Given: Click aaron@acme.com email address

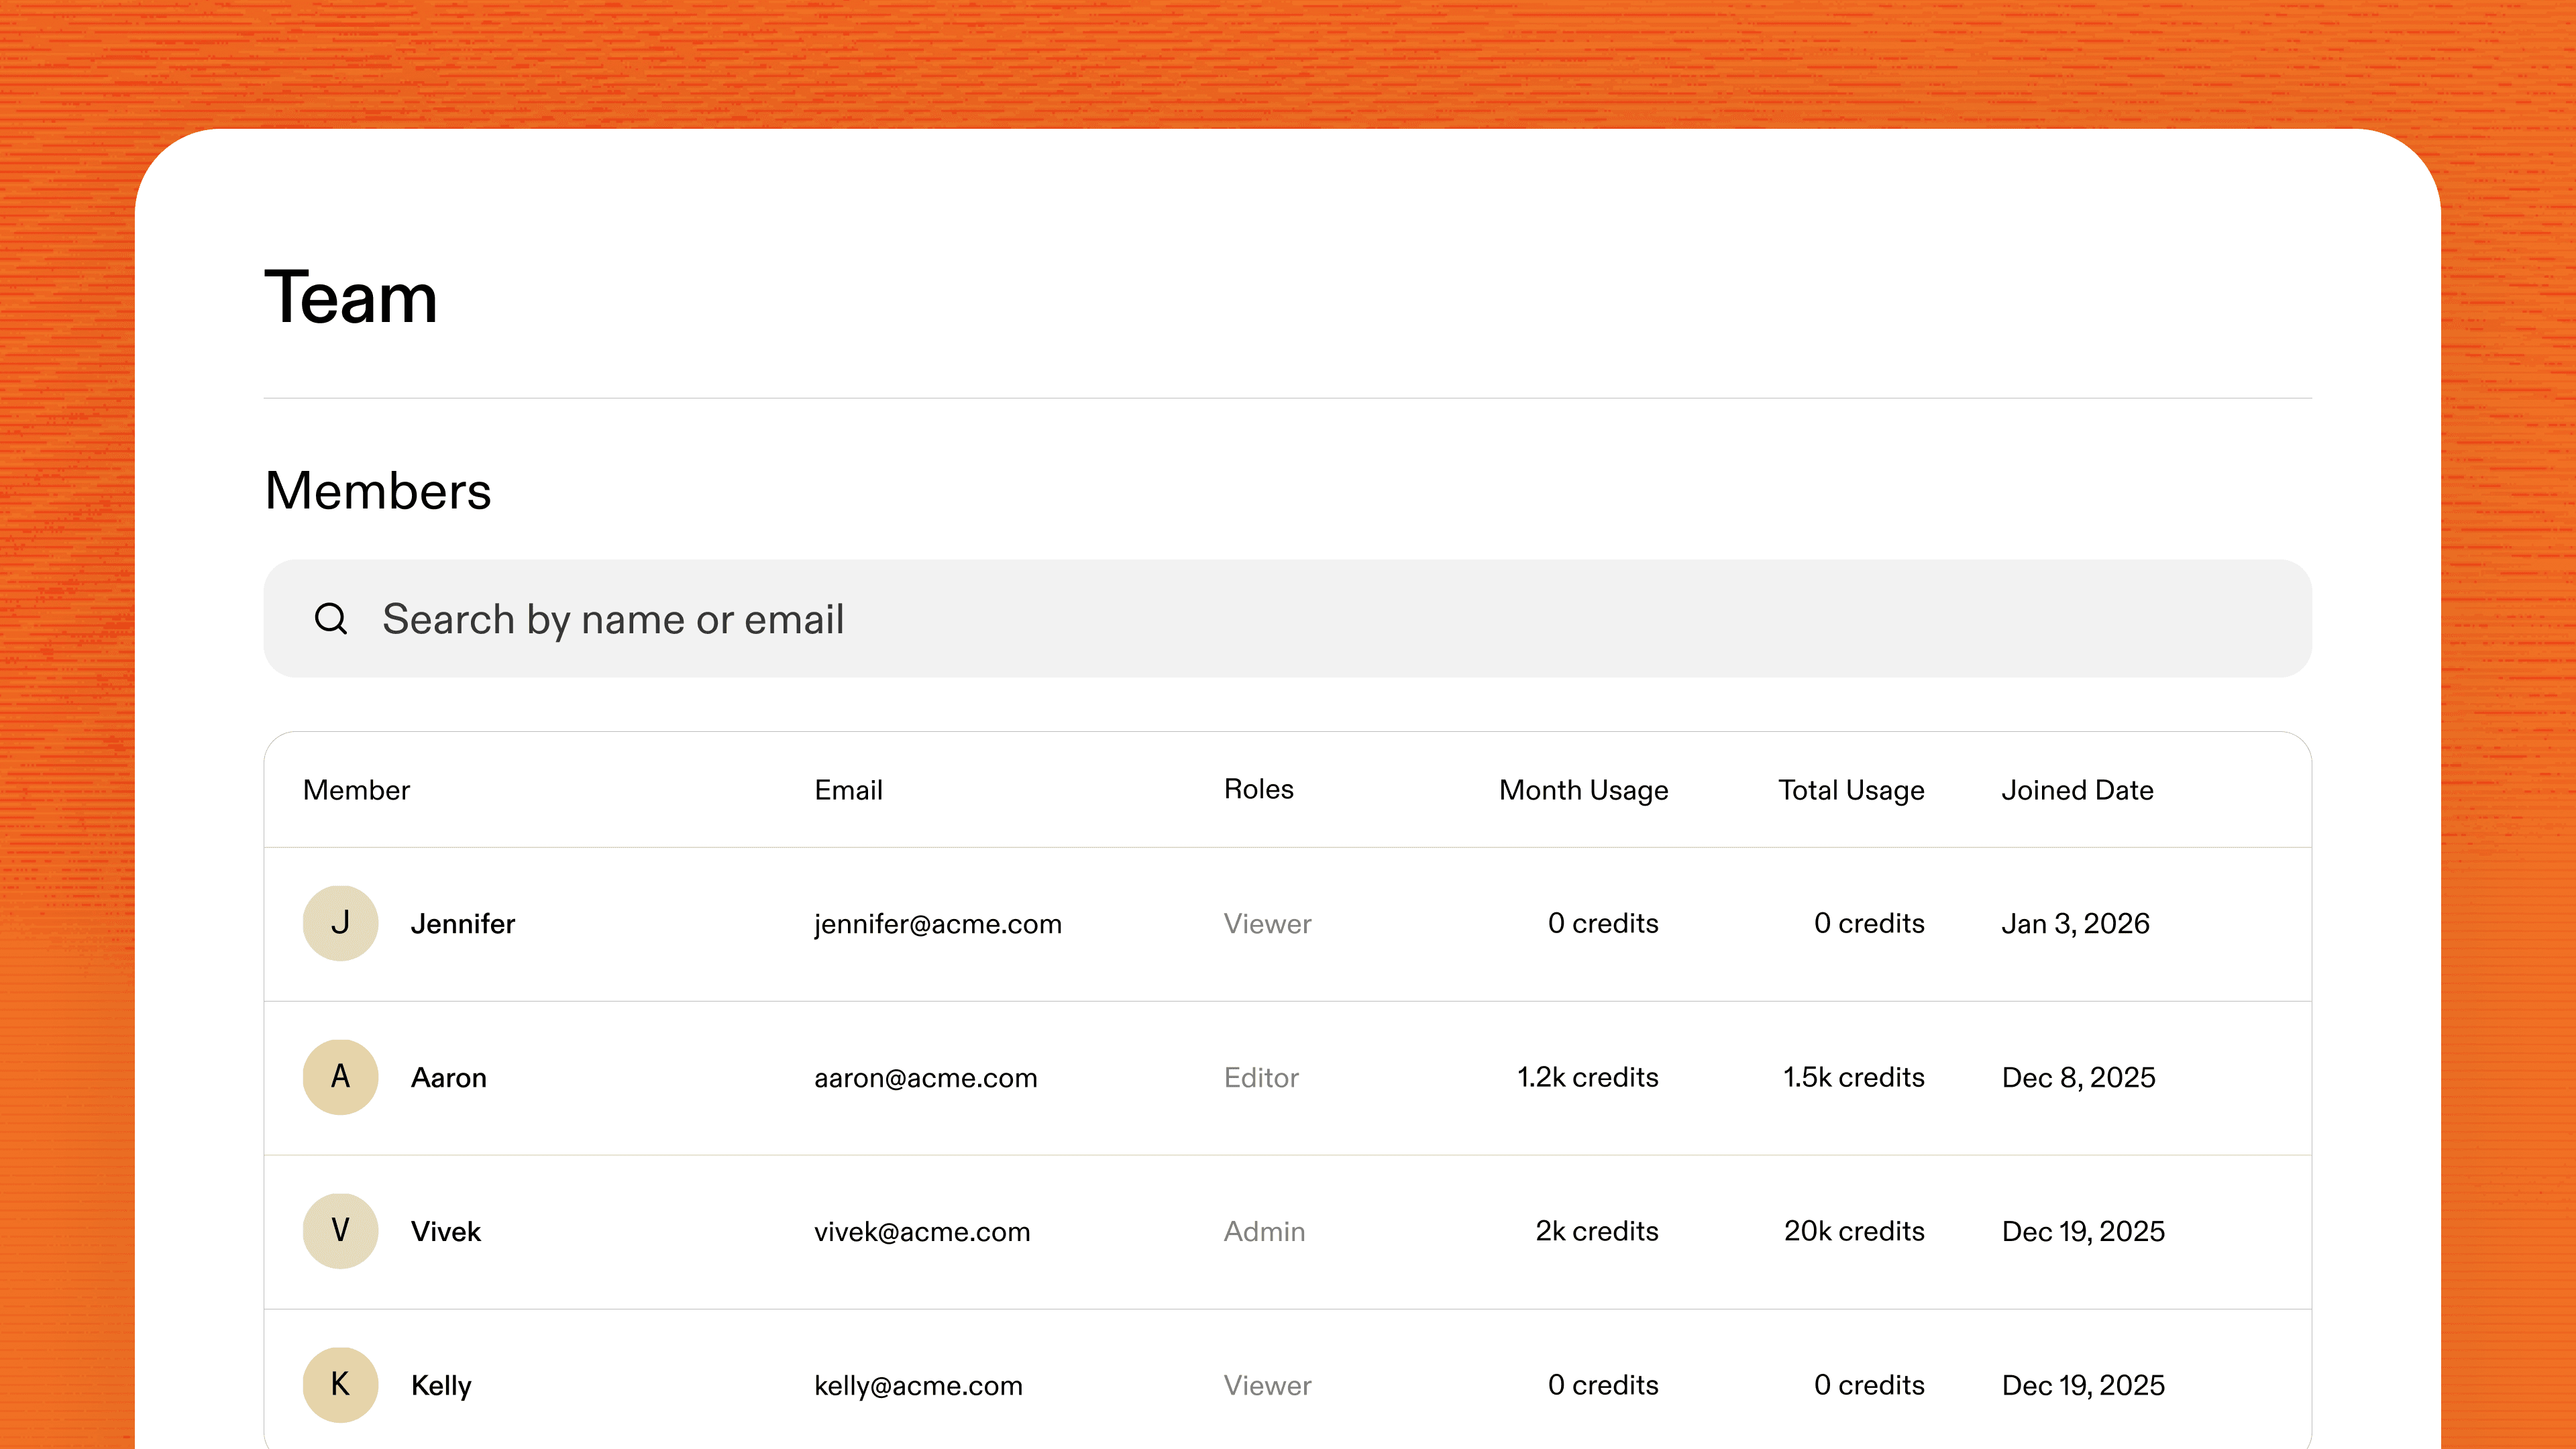Looking at the screenshot, I should (926, 1077).
